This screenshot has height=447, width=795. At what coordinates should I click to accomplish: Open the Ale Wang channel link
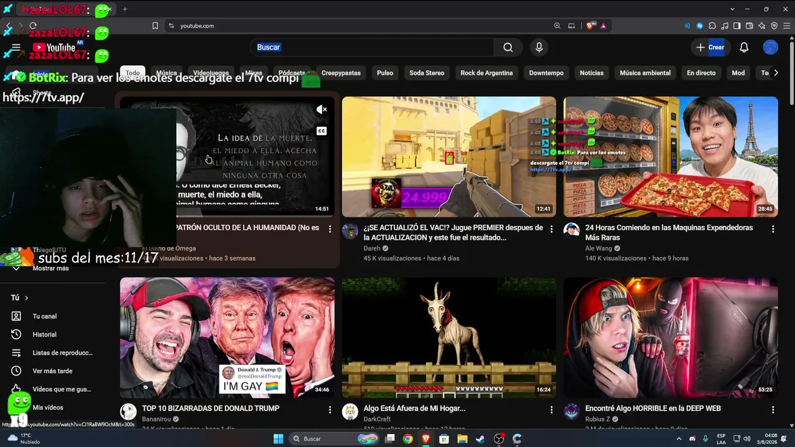click(x=599, y=248)
